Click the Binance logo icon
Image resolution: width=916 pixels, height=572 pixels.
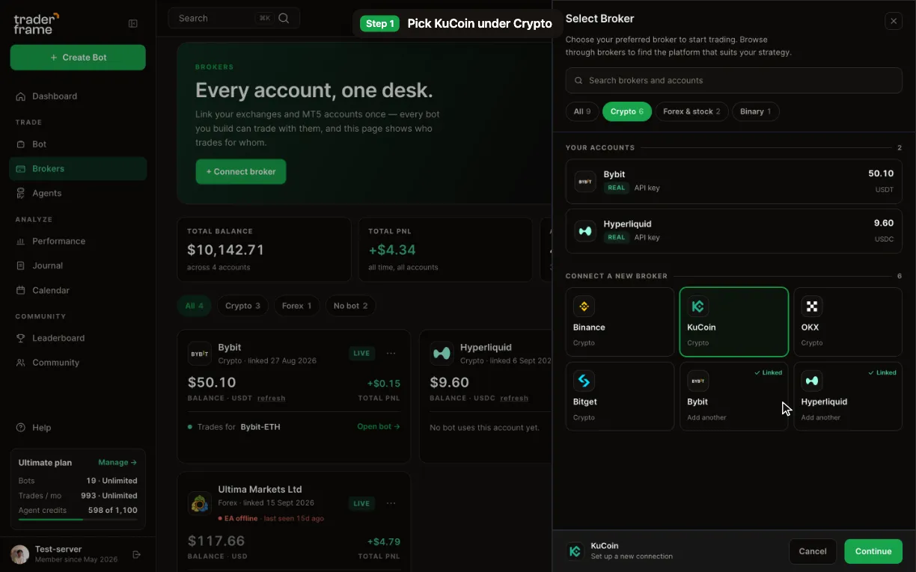coord(584,307)
